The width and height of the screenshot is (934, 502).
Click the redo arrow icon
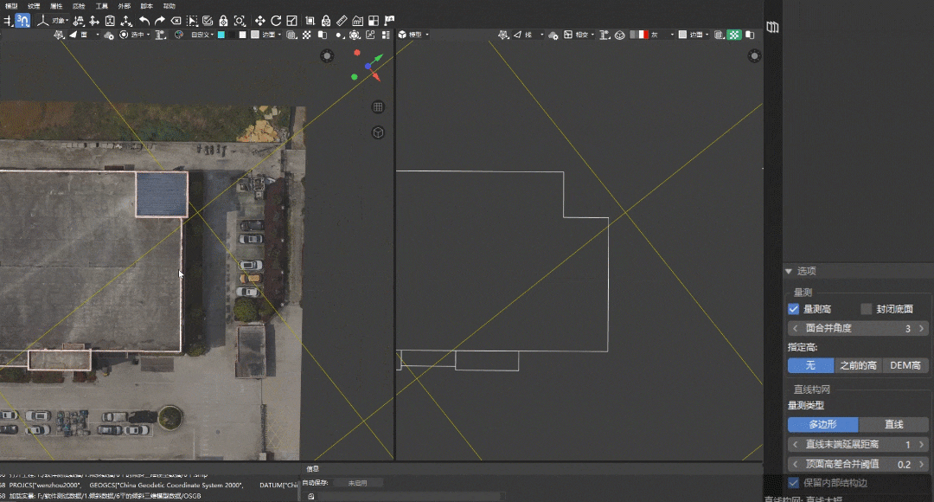(x=160, y=20)
